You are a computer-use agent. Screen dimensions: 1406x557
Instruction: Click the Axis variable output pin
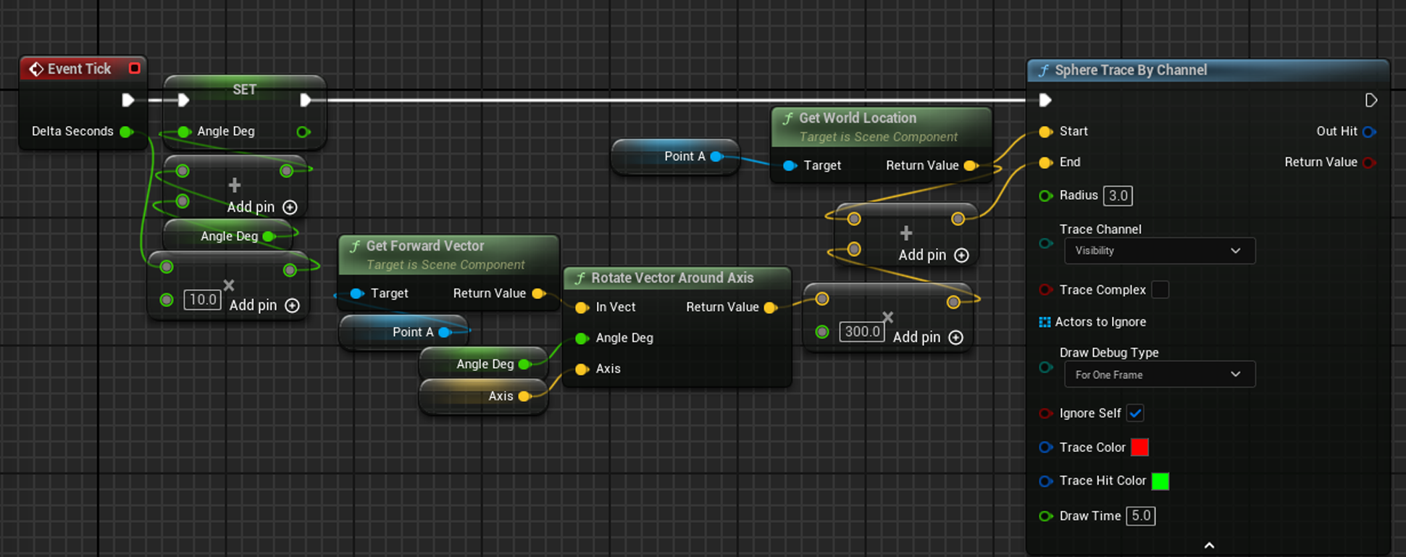click(524, 396)
